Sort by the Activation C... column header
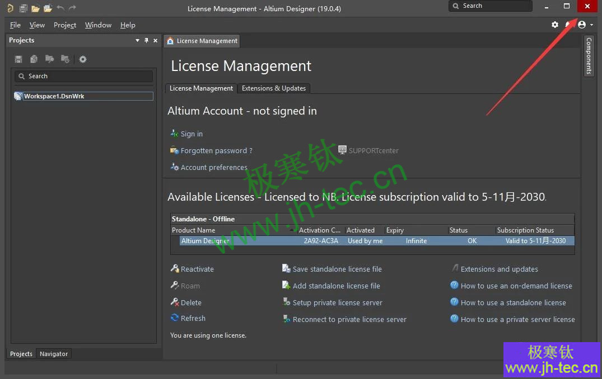Image resolution: width=602 pixels, height=379 pixels. point(321,230)
